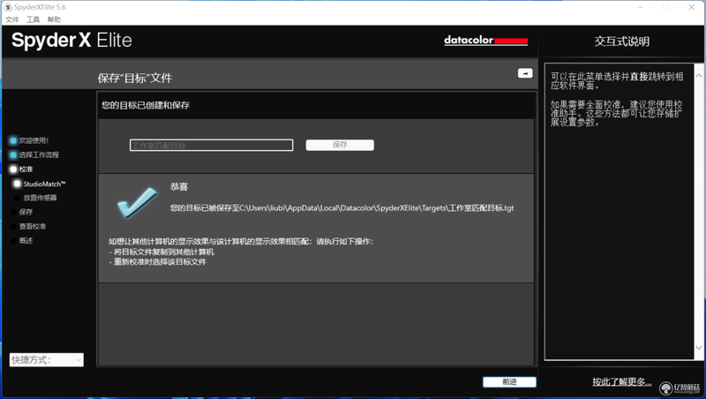Select the 选择工作流程 step
This screenshot has width=706, height=399.
[x=34, y=154]
